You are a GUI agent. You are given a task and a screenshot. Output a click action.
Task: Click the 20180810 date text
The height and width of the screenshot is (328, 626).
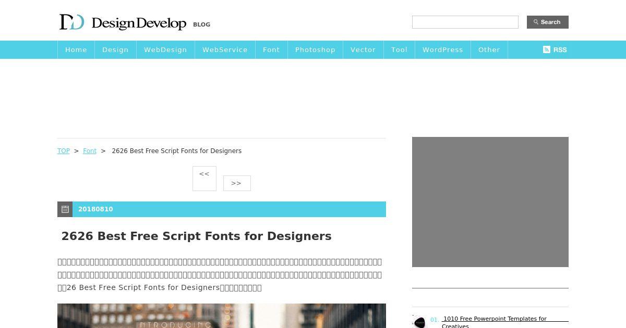[x=95, y=209]
